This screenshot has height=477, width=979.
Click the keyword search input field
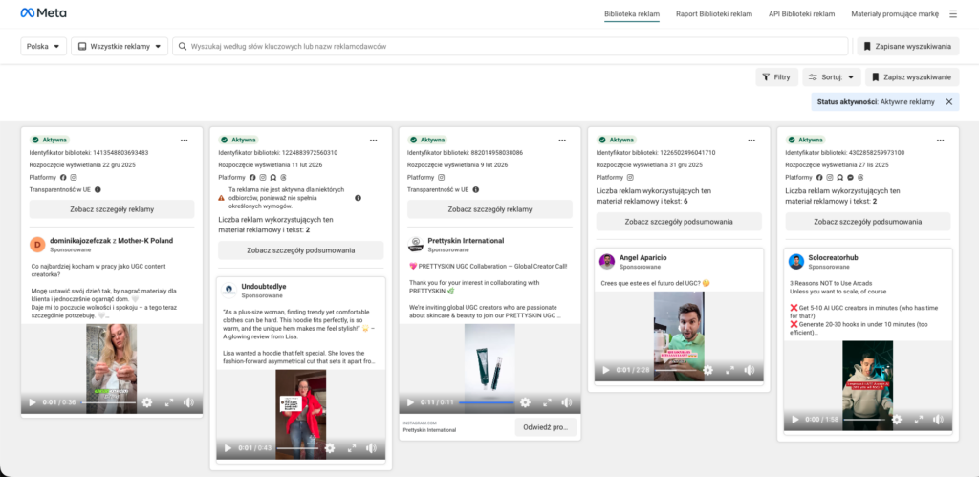[516, 46]
